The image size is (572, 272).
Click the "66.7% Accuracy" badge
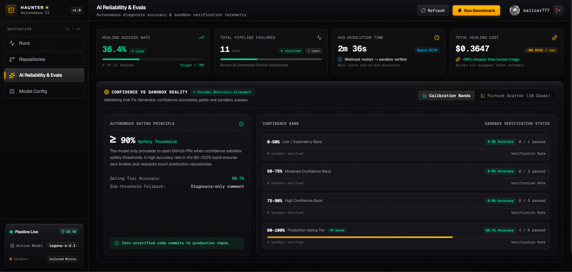point(500,230)
